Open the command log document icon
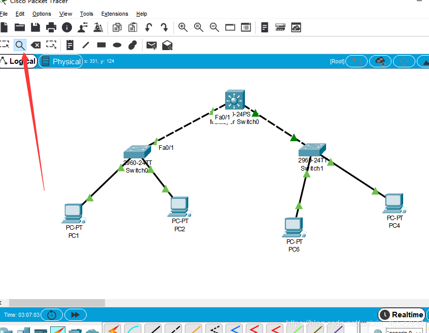This screenshot has width=429, height=333. 265,27
